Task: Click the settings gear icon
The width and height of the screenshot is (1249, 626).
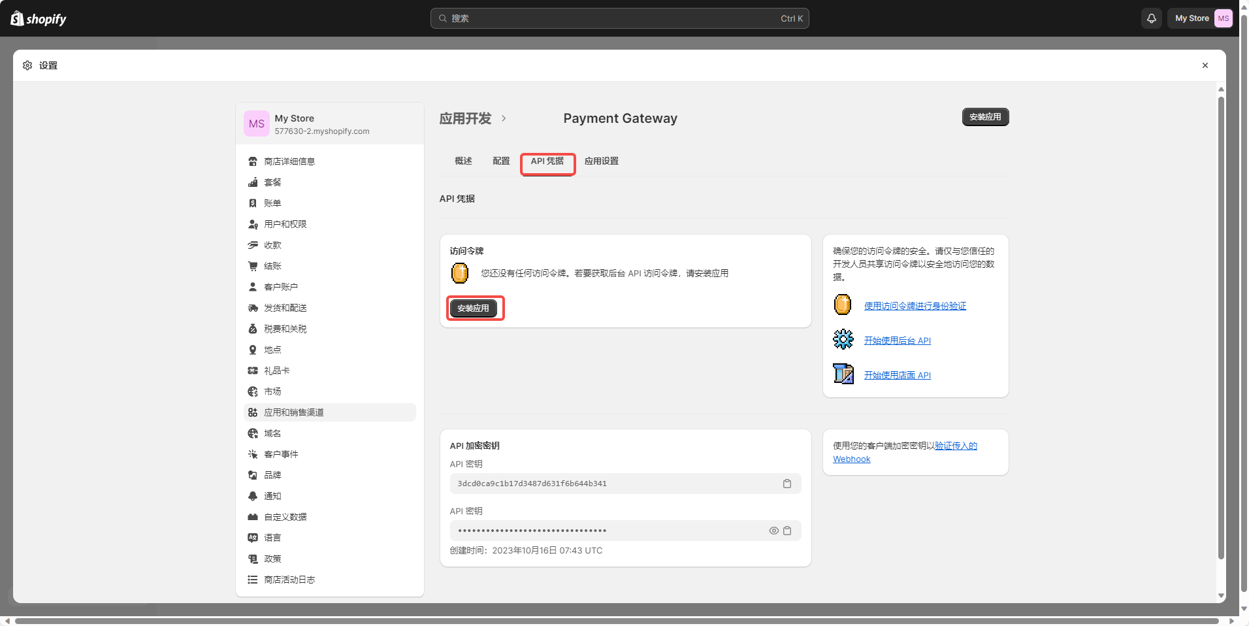Action: (x=27, y=65)
